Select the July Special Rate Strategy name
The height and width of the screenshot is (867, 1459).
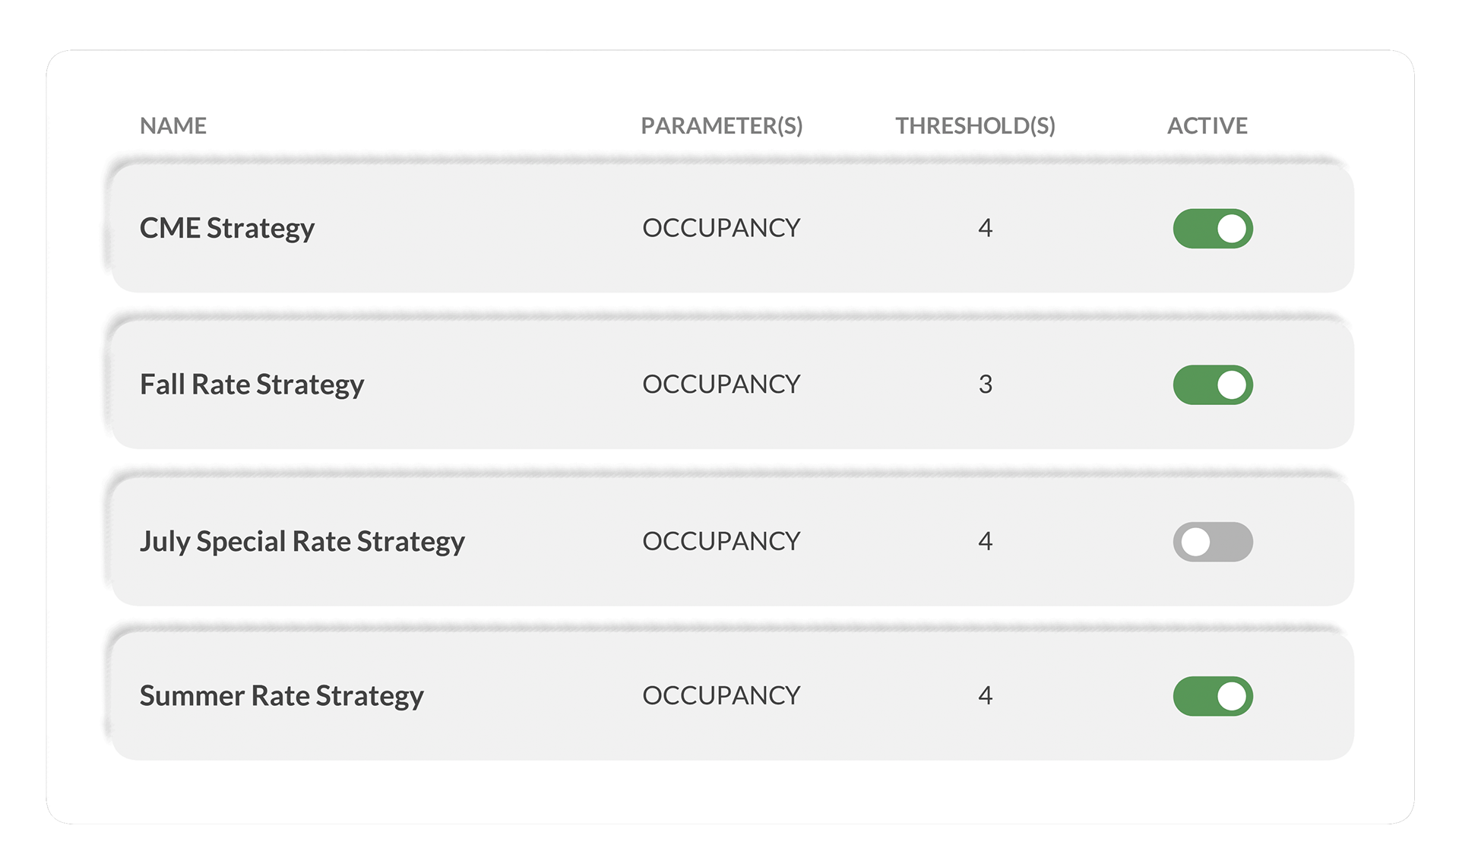[302, 541]
